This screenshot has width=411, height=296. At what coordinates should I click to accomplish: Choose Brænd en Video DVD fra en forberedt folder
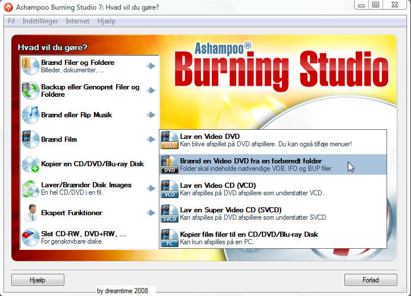[x=273, y=165]
